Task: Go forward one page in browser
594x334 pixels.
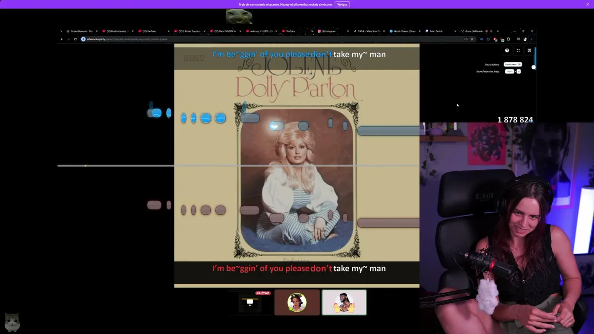Action: (x=68, y=39)
